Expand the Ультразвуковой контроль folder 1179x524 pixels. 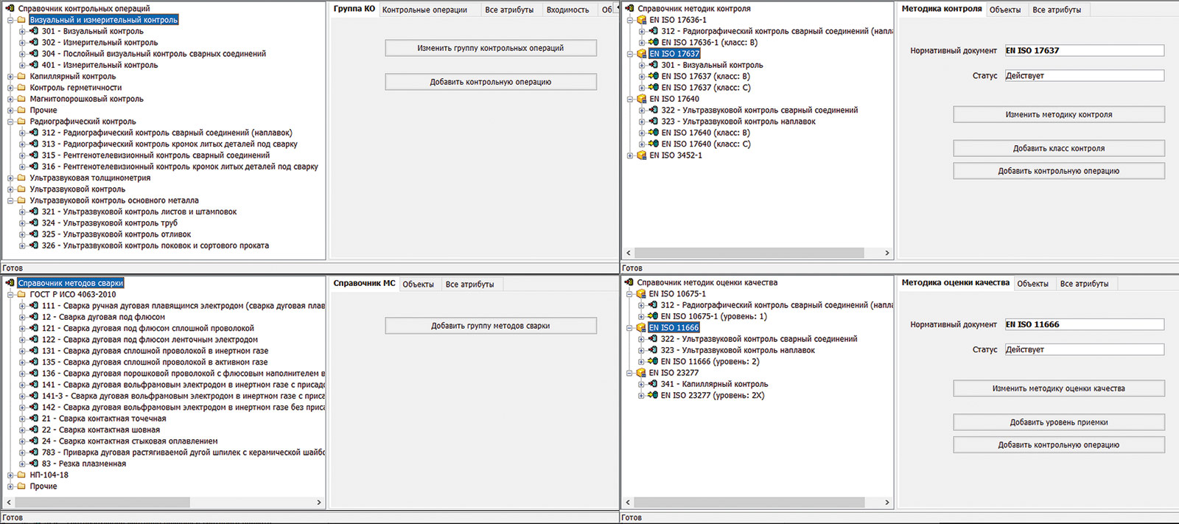pos(10,189)
